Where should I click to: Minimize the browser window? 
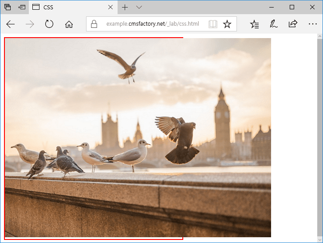(272, 7)
